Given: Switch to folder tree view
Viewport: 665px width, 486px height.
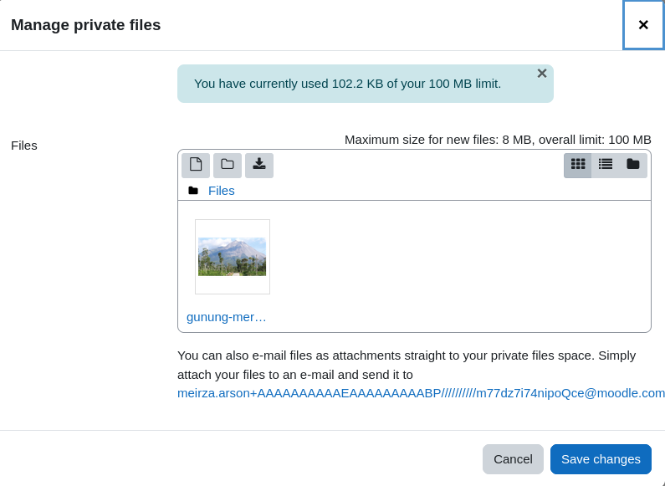Looking at the screenshot, I should (632, 165).
